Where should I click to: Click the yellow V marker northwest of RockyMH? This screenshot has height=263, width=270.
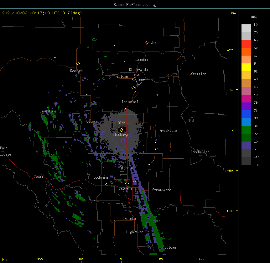[55, 57]
